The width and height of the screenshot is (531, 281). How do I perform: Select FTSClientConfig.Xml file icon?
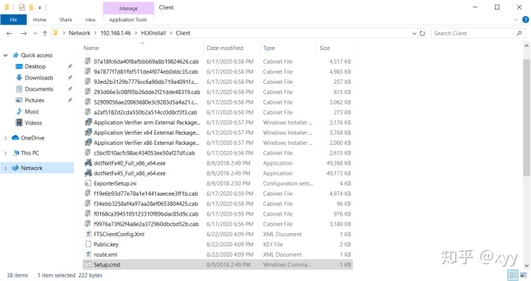88,234
